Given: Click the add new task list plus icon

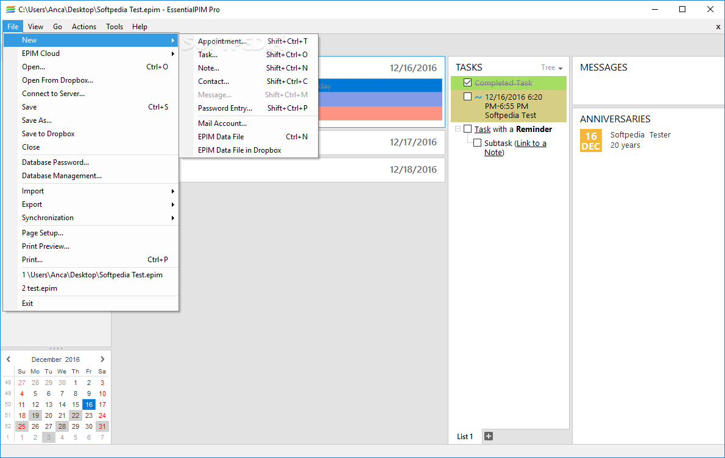Looking at the screenshot, I should [488, 436].
